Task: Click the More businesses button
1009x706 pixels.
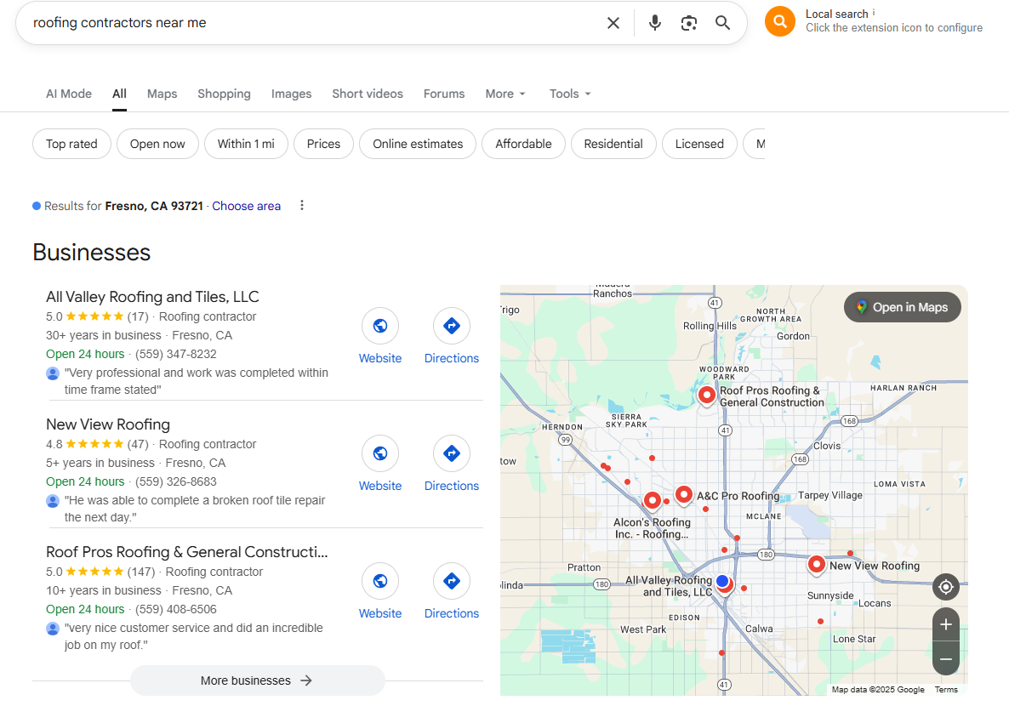Action: (257, 680)
